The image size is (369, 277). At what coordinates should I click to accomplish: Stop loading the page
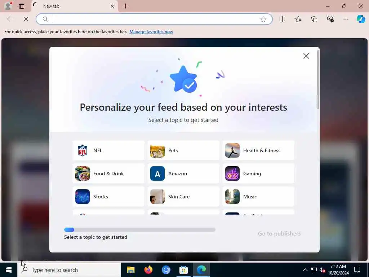pyautogui.click(x=26, y=19)
